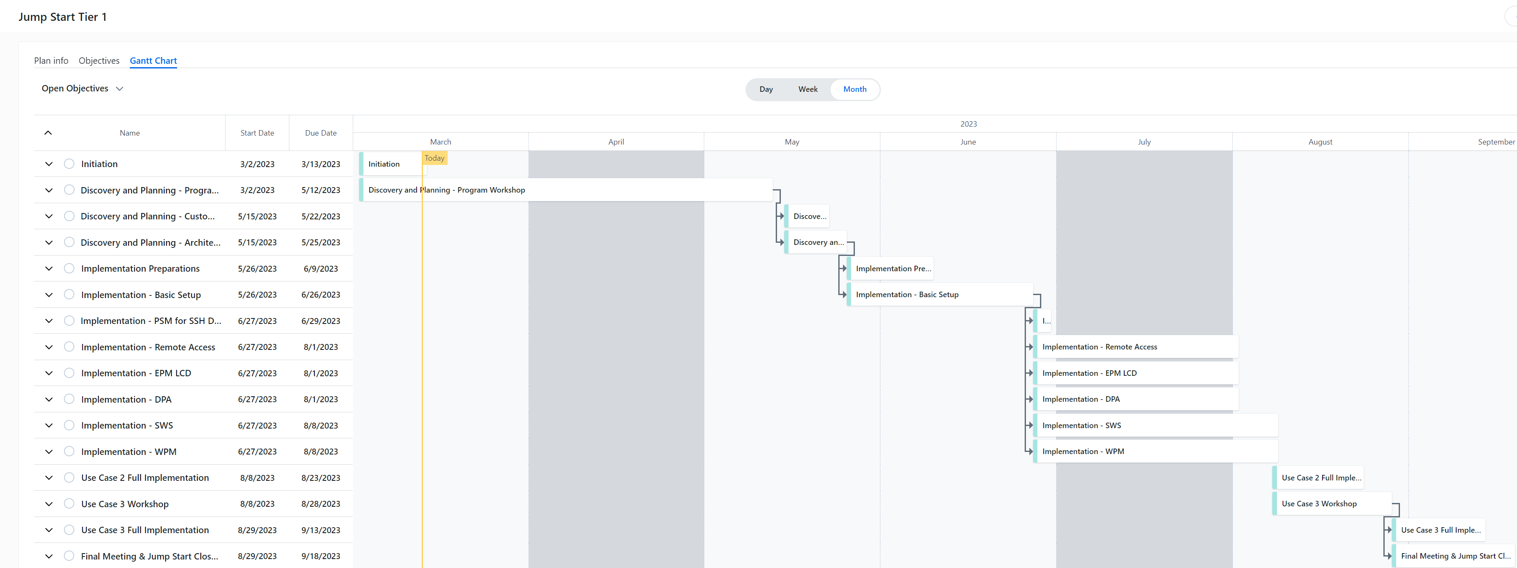Switch to the Plan info tab
1517x568 pixels.
point(51,60)
